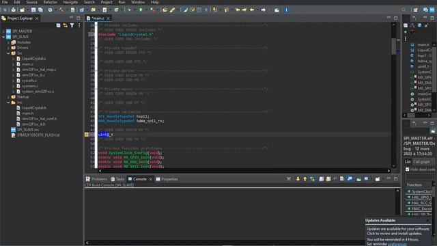Click the Save All toolbar icon
Screen dimensions: 437x246
40,10
